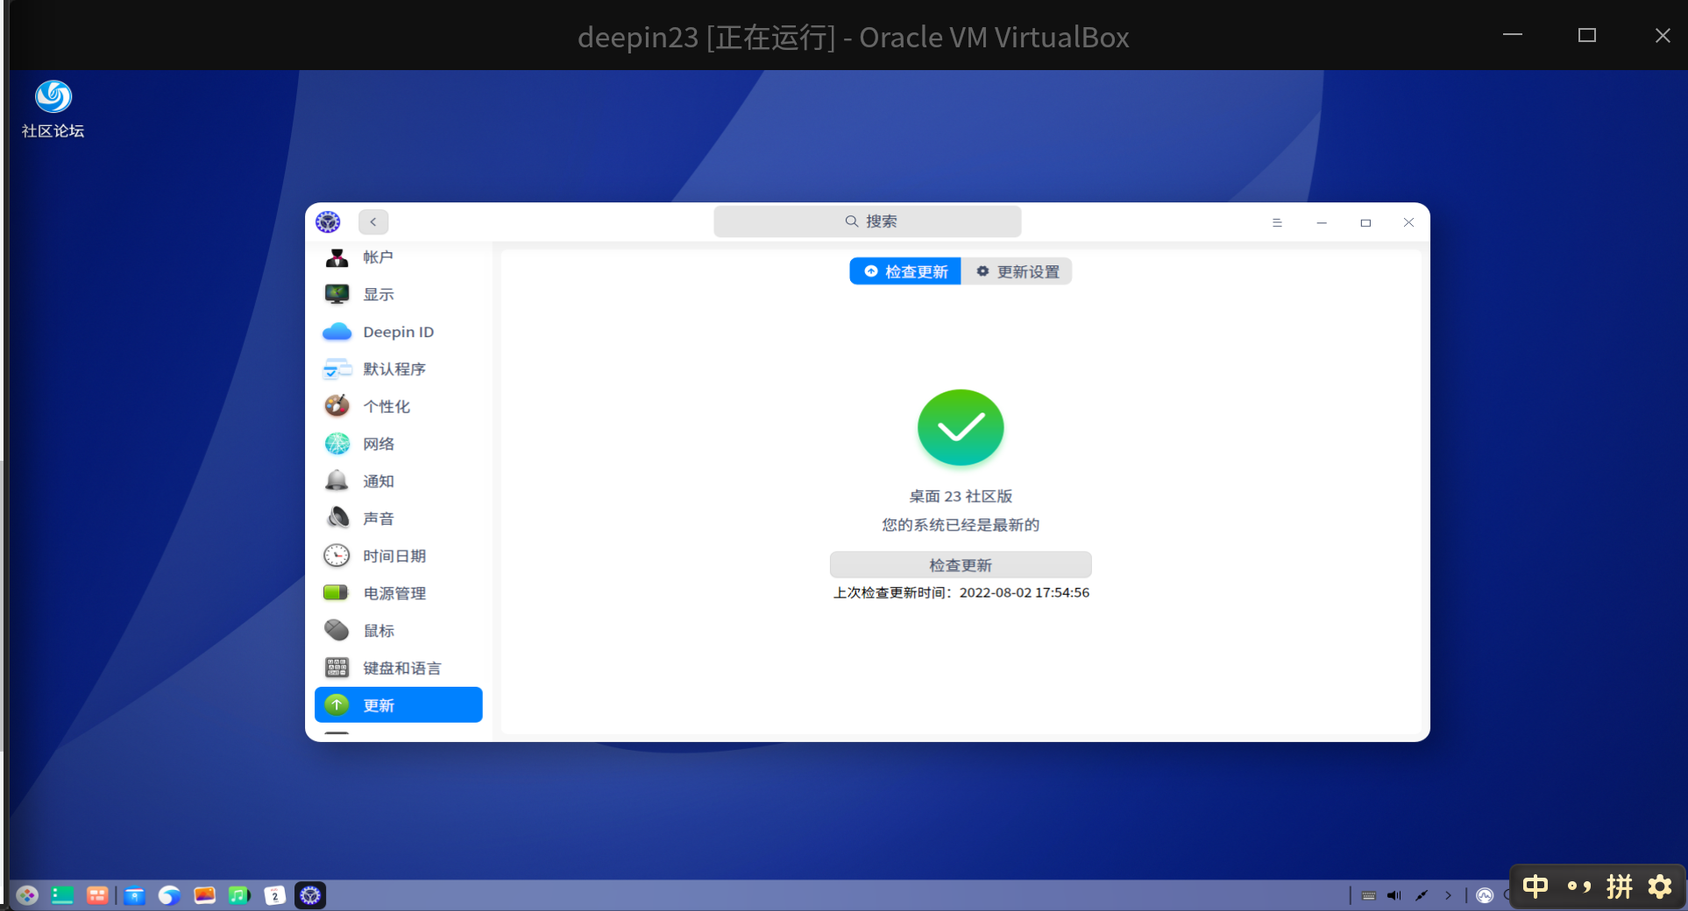Open the 声音 (Sound) settings
Image resolution: width=1688 pixels, height=911 pixels.
click(x=398, y=519)
